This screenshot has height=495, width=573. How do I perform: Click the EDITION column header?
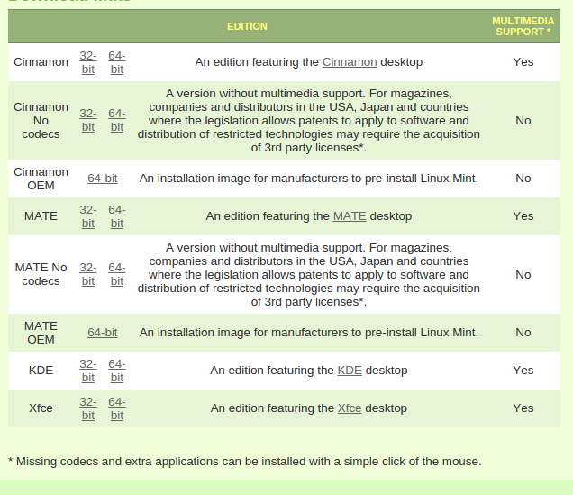point(247,26)
